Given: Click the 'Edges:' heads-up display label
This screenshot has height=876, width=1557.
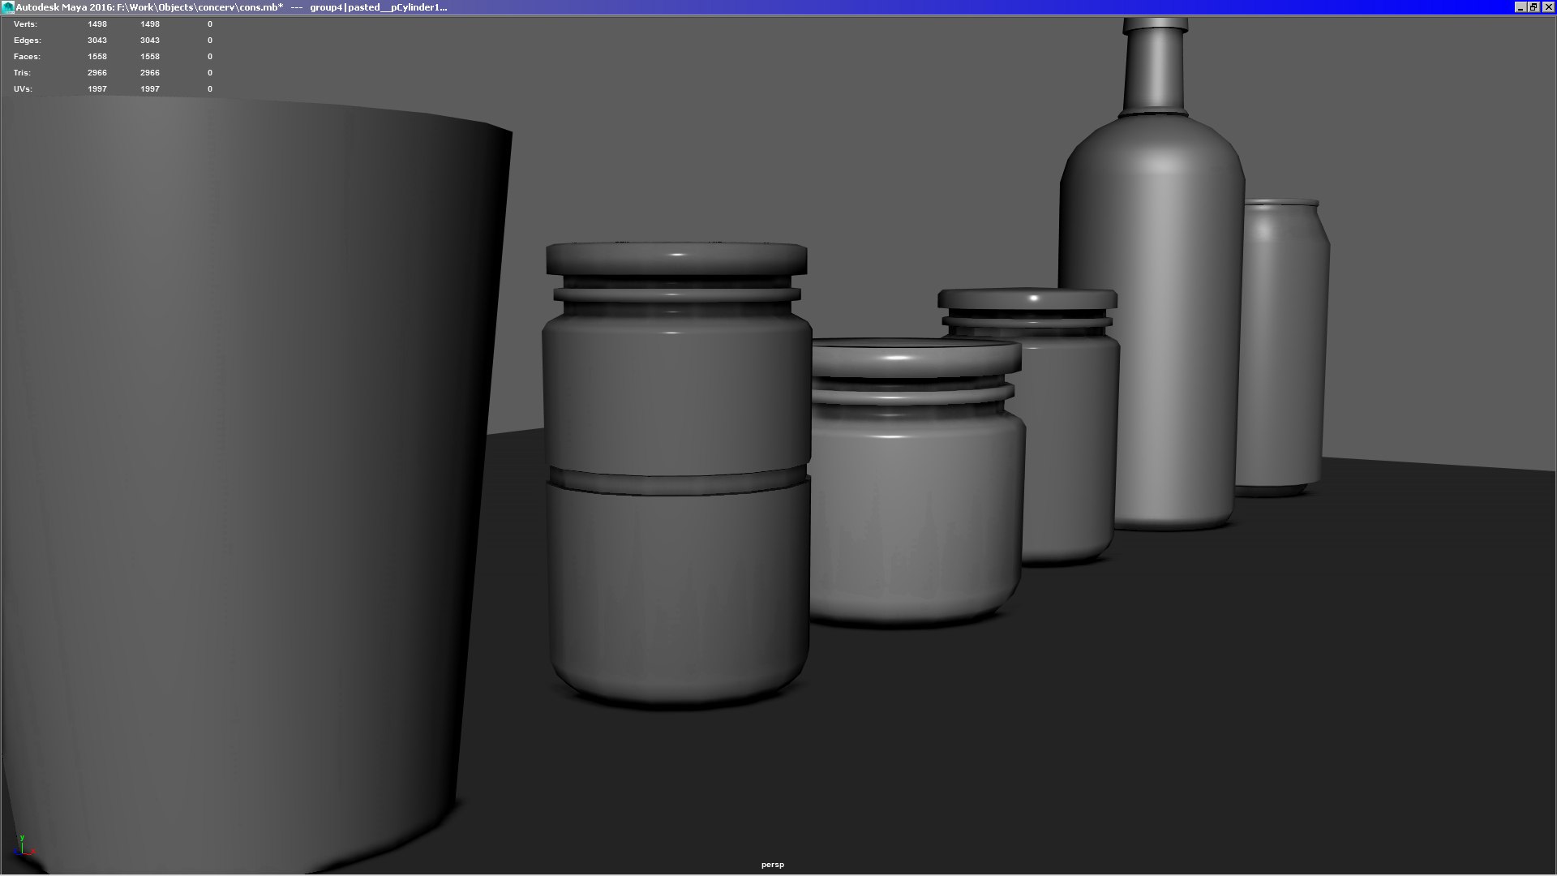Looking at the screenshot, I should pos(27,41).
